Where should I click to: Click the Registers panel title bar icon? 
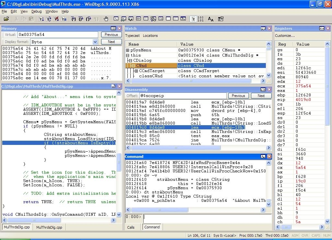click(x=322, y=28)
